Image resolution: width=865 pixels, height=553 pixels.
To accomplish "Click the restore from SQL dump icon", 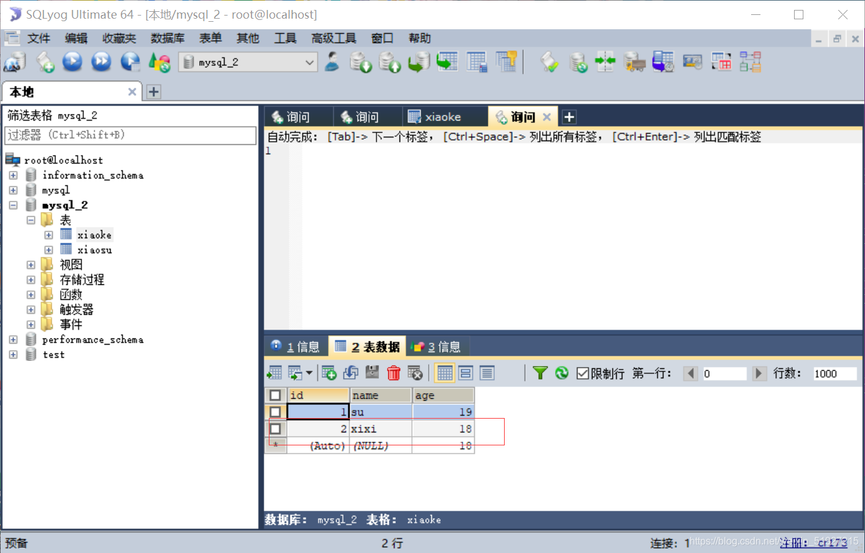I will (x=419, y=62).
